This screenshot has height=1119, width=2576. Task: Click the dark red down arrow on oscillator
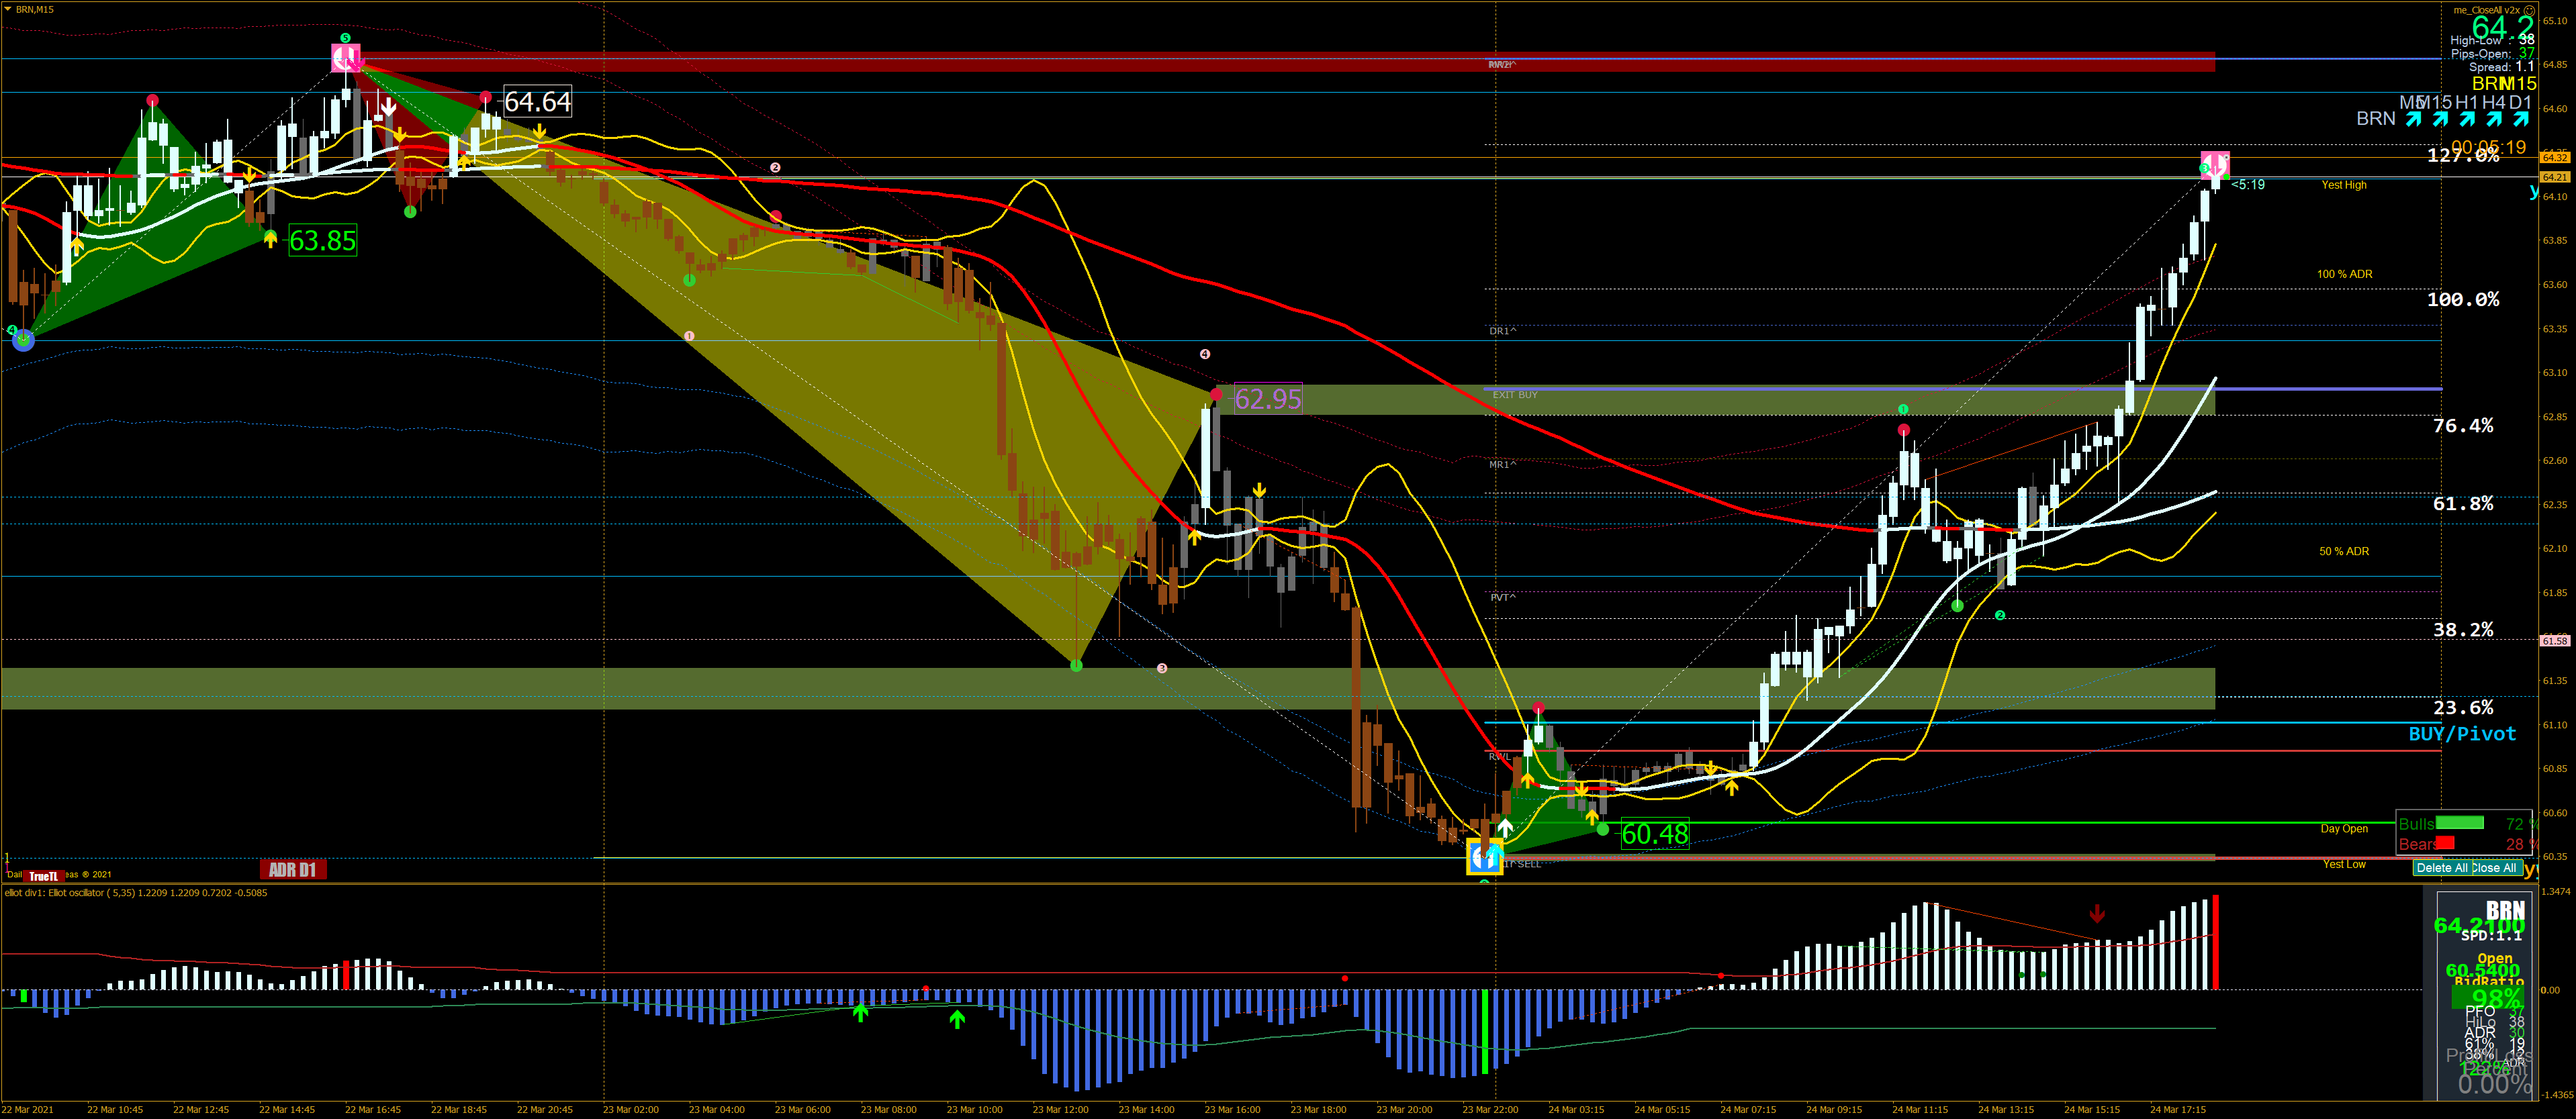point(2097,914)
